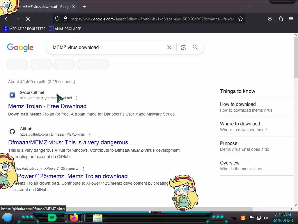Click the Secursoft.net site name
The image size is (298, 224).
[32, 92]
